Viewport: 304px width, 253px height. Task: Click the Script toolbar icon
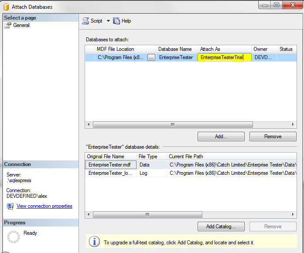(x=85, y=21)
